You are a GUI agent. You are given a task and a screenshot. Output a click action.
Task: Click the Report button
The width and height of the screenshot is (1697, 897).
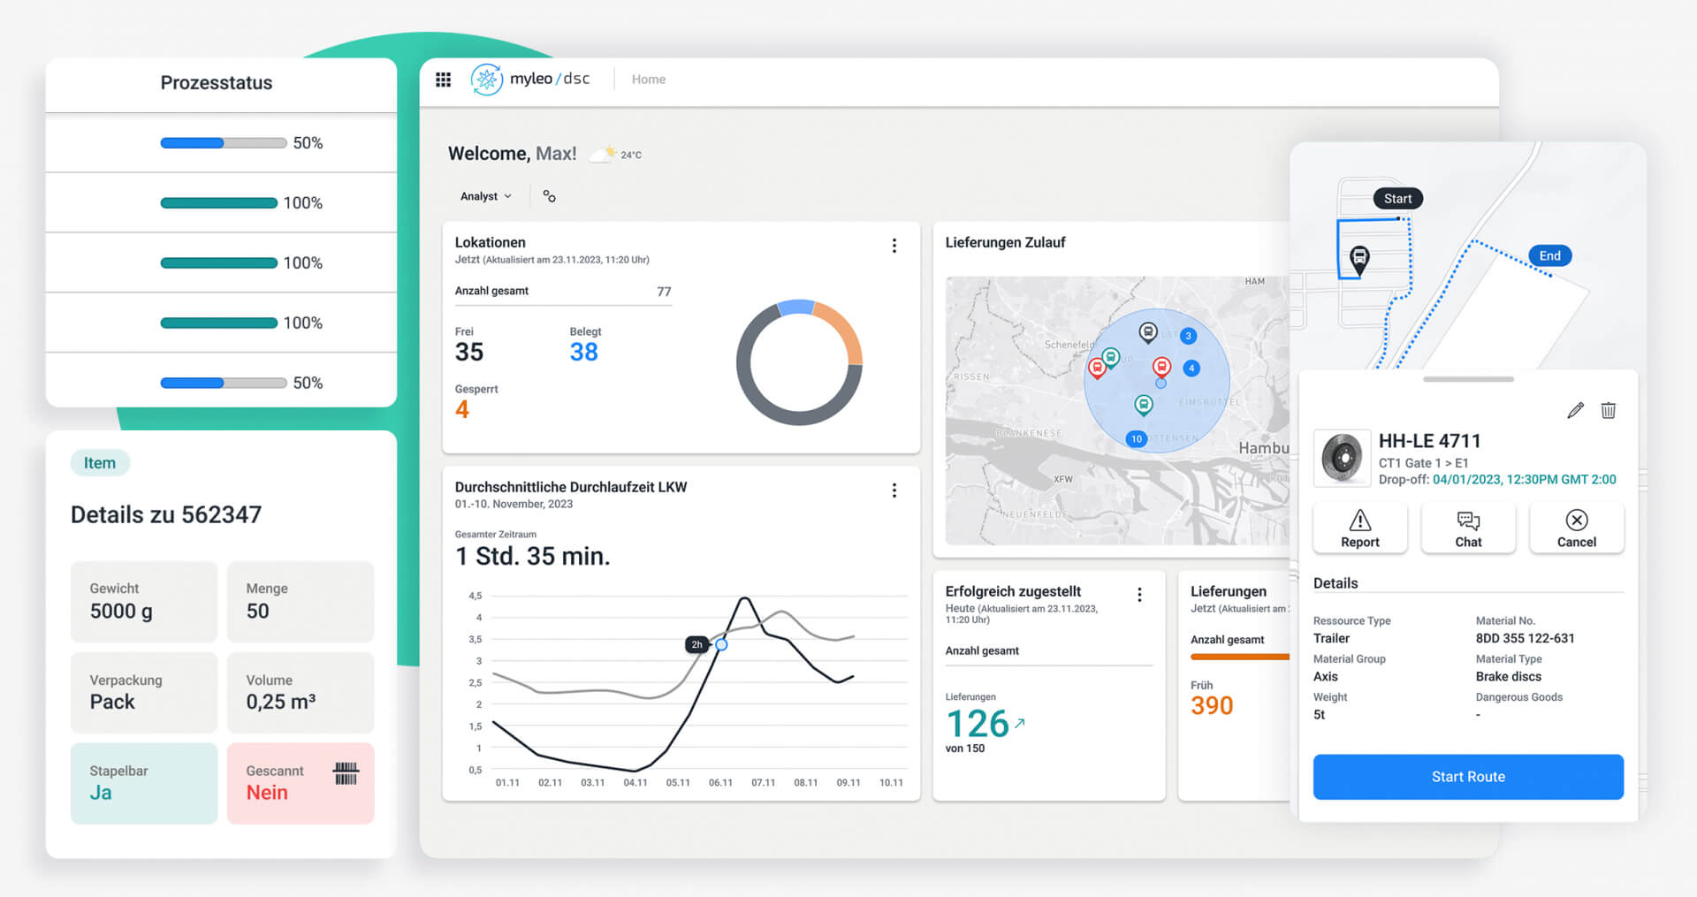[1359, 528]
